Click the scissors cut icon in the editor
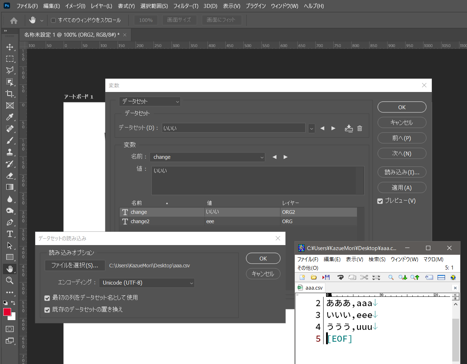 pyautogui.click(x=364, y=277)
